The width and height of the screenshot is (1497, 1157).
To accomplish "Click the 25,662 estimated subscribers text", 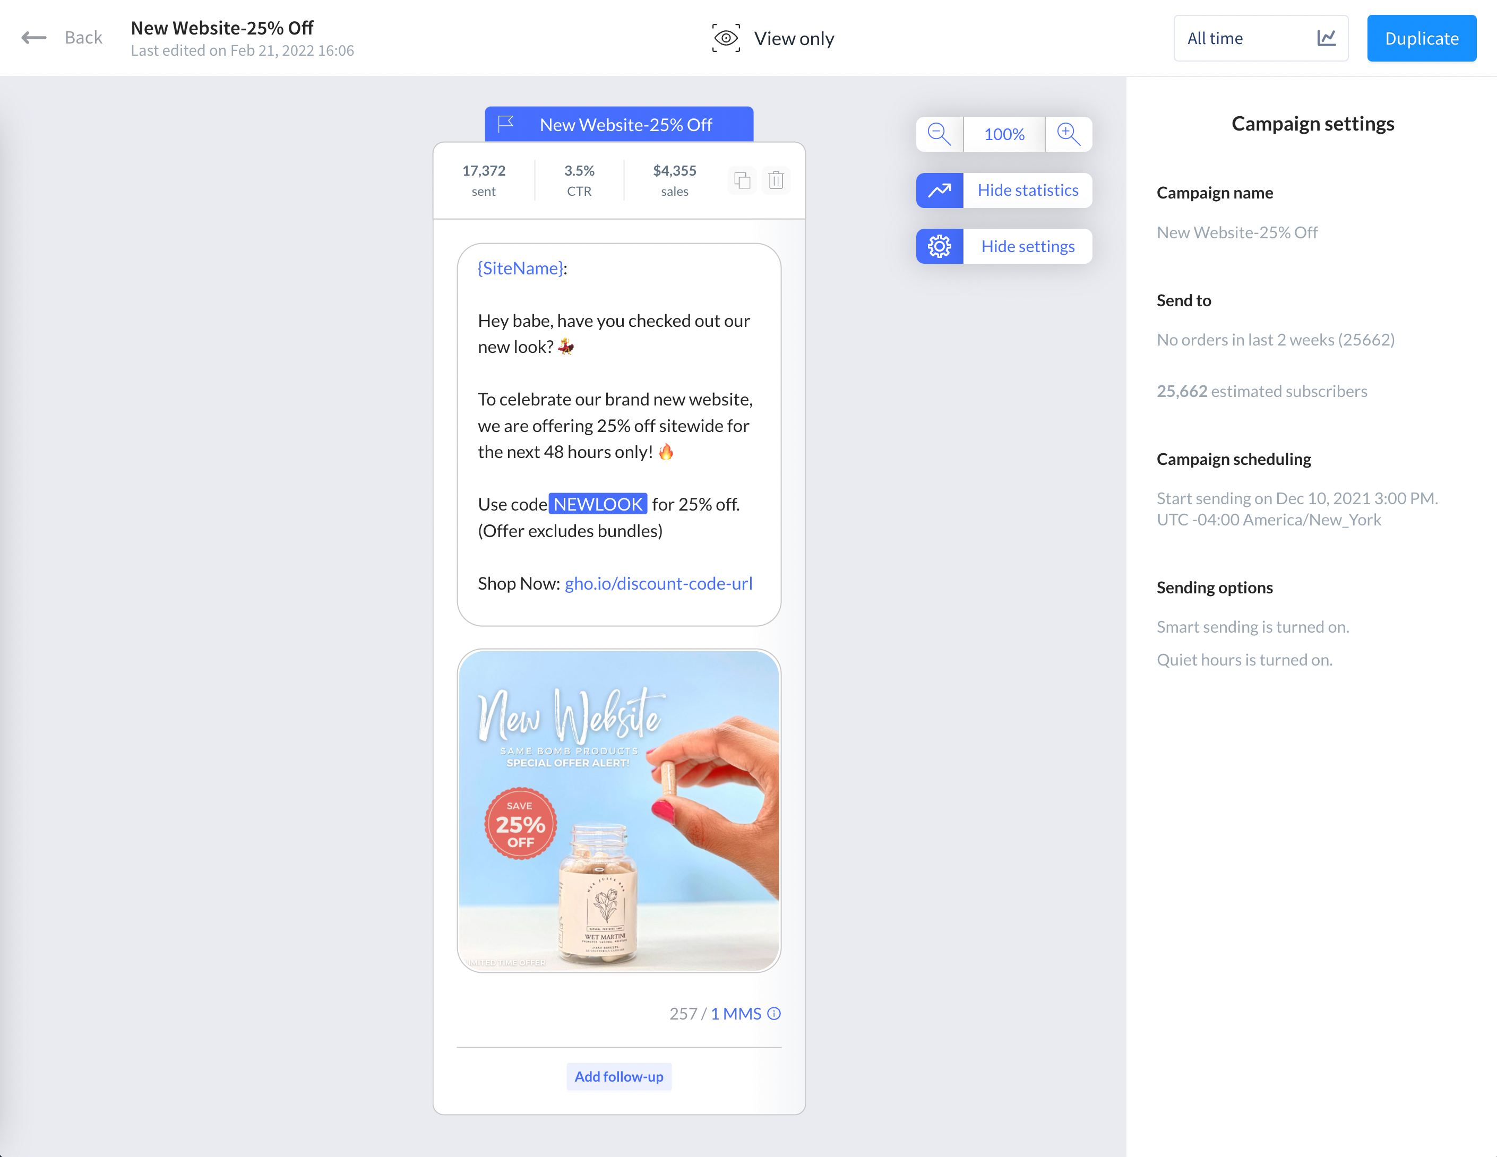I will click(1262, 391).
